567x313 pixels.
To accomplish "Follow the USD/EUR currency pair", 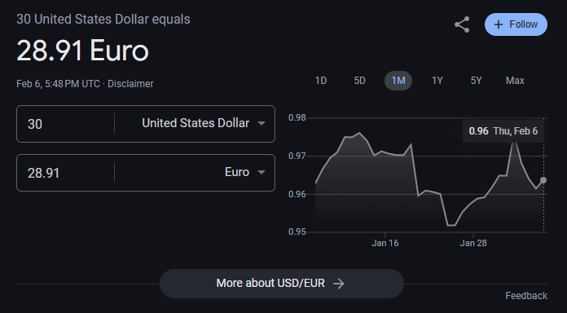I will (x=516, y=24).
